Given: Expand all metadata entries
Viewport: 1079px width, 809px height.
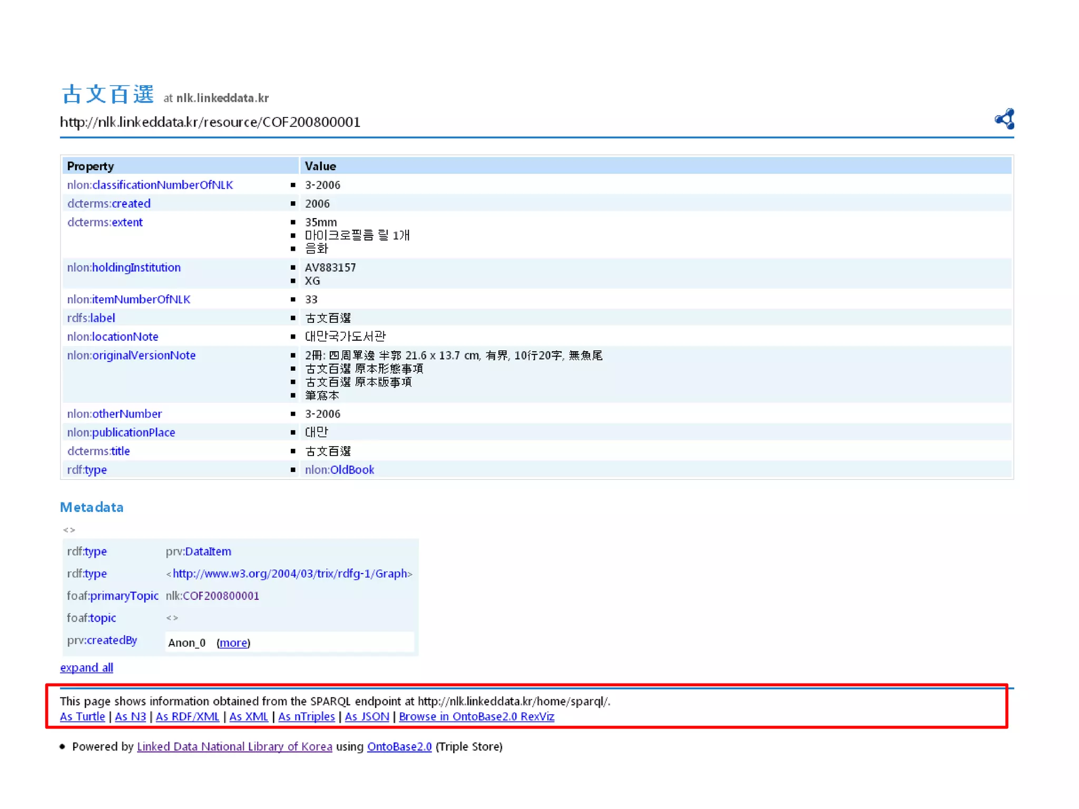Looking at the screenshot, I should 86,667.
